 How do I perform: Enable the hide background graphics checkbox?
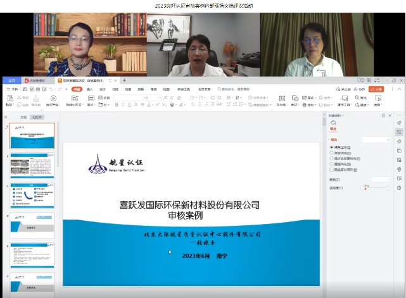[x=331, y=170]
